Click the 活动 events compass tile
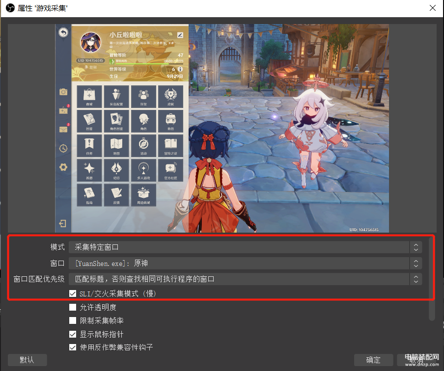The height and width of the screenshot is (371, 444). (x=143, y=146)
